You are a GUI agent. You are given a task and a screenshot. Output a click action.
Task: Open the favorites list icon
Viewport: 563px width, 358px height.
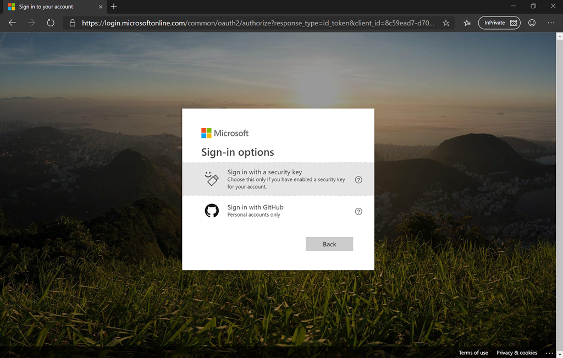point(467,23)
